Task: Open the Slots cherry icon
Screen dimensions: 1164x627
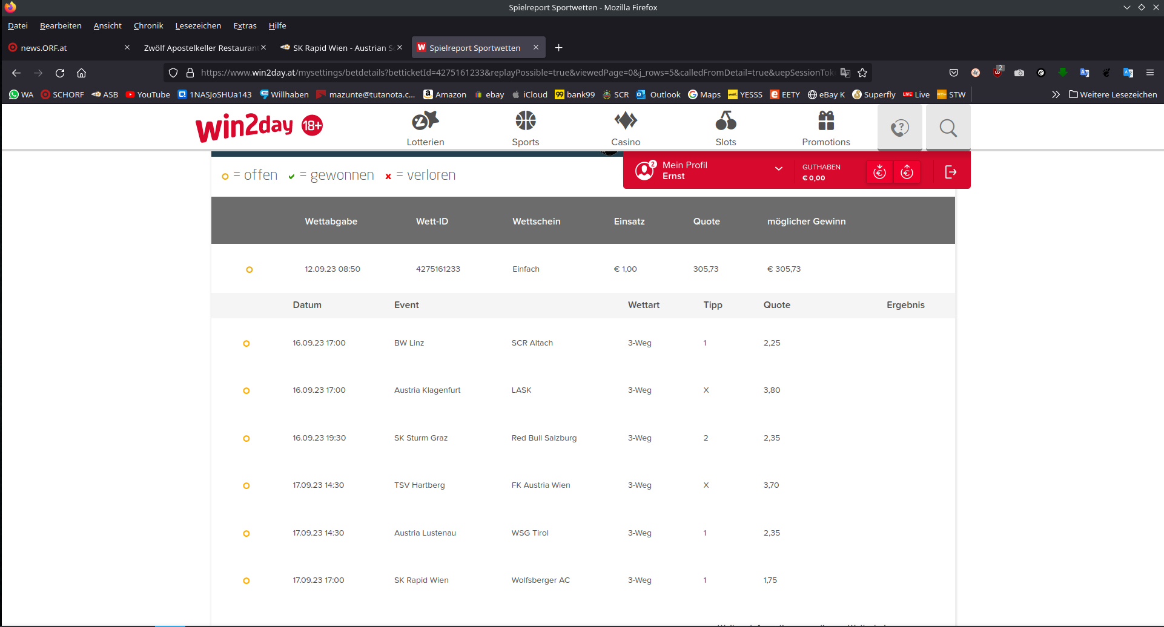Action: 726,120
